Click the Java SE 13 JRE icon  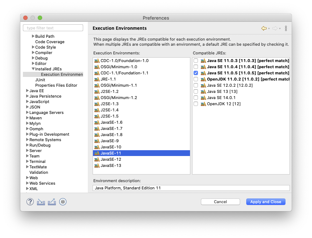[x=203, y=92]
